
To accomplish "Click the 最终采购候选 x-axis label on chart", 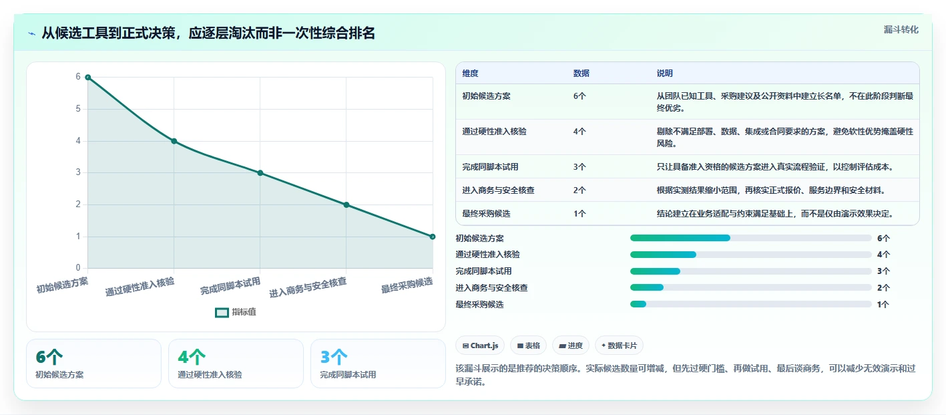I will click(x=407, y=285).
